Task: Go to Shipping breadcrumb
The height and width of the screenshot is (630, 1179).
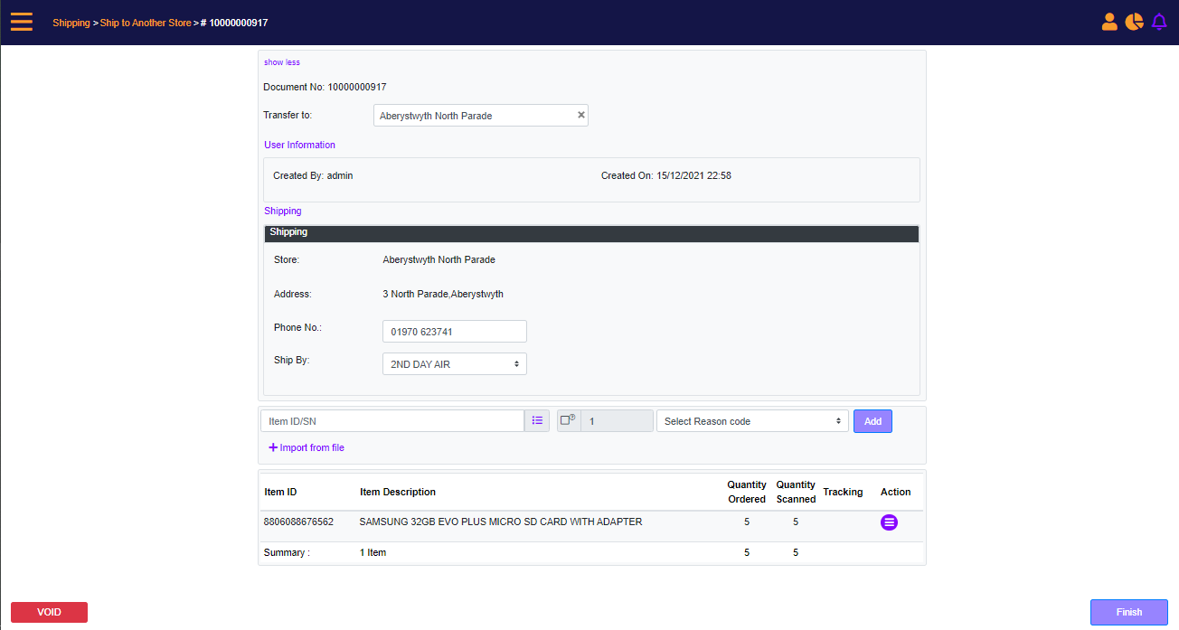Action: (71, 23)
